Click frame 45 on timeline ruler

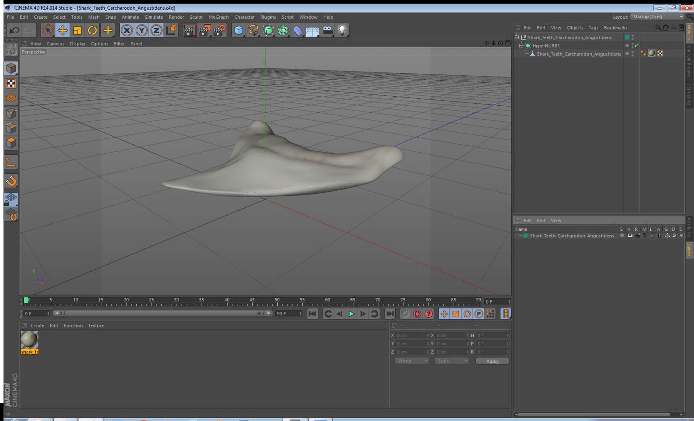tap(252, 301)
